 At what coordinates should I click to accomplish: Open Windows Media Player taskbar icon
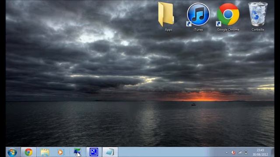point(60,152)
